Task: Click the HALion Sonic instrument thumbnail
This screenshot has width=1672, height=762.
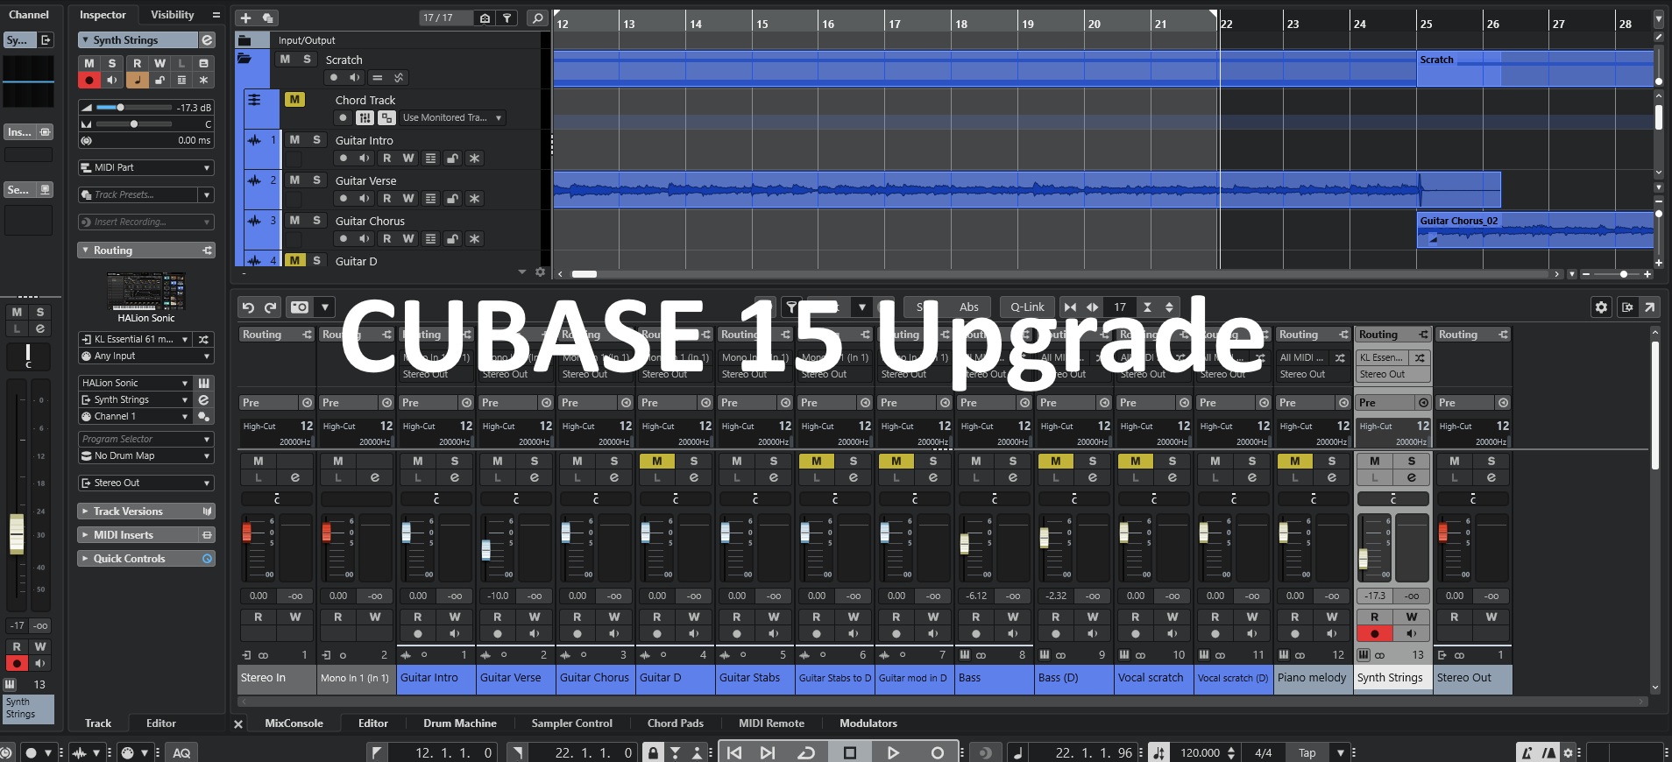Action: click(145, 290)
